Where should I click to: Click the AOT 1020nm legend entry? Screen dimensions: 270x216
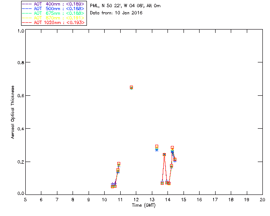point(53,22)
